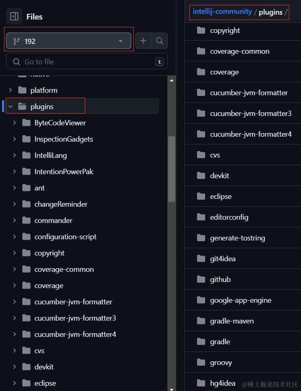Open eclipse folder in left tree
The image size is (301, 391).
click(45, 383)
